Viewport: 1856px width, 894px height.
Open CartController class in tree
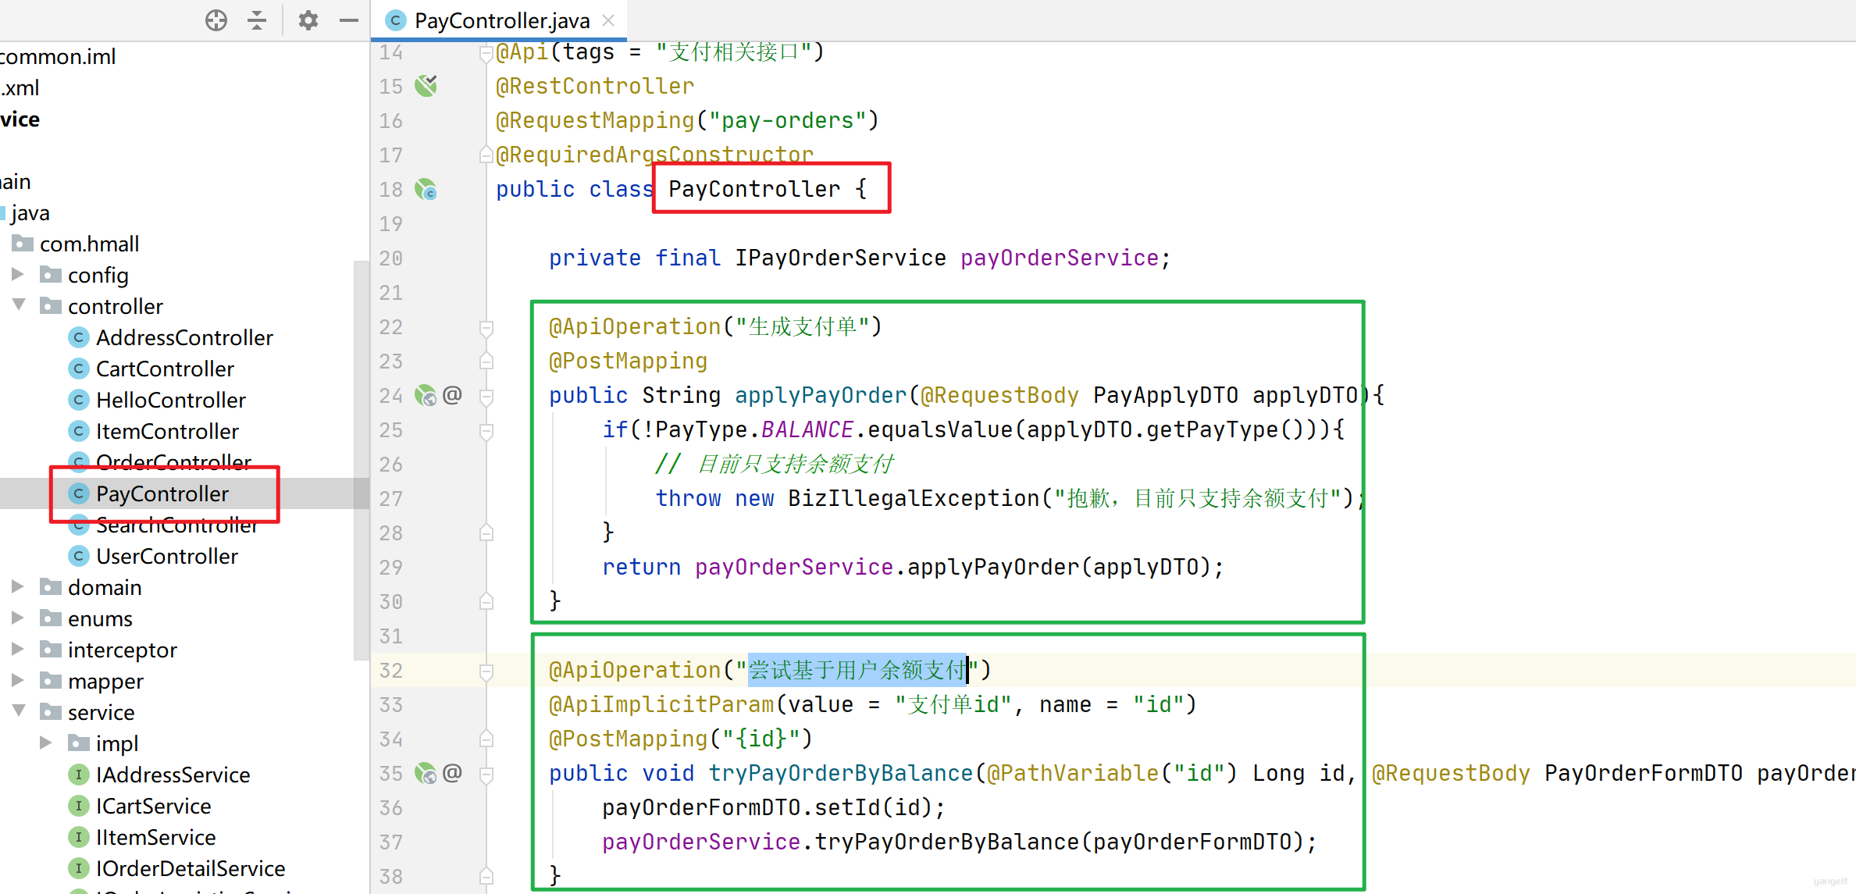165,369
